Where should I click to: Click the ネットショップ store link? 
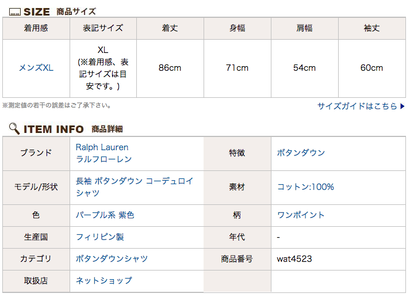coord(104,280)
